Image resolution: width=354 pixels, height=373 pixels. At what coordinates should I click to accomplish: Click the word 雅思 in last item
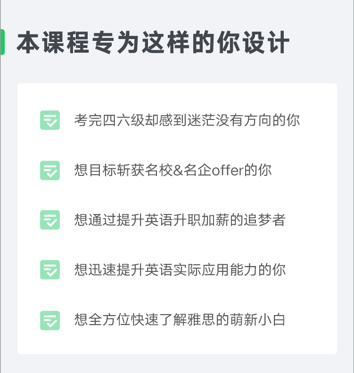pyautogui.click(x=201, y=319)
